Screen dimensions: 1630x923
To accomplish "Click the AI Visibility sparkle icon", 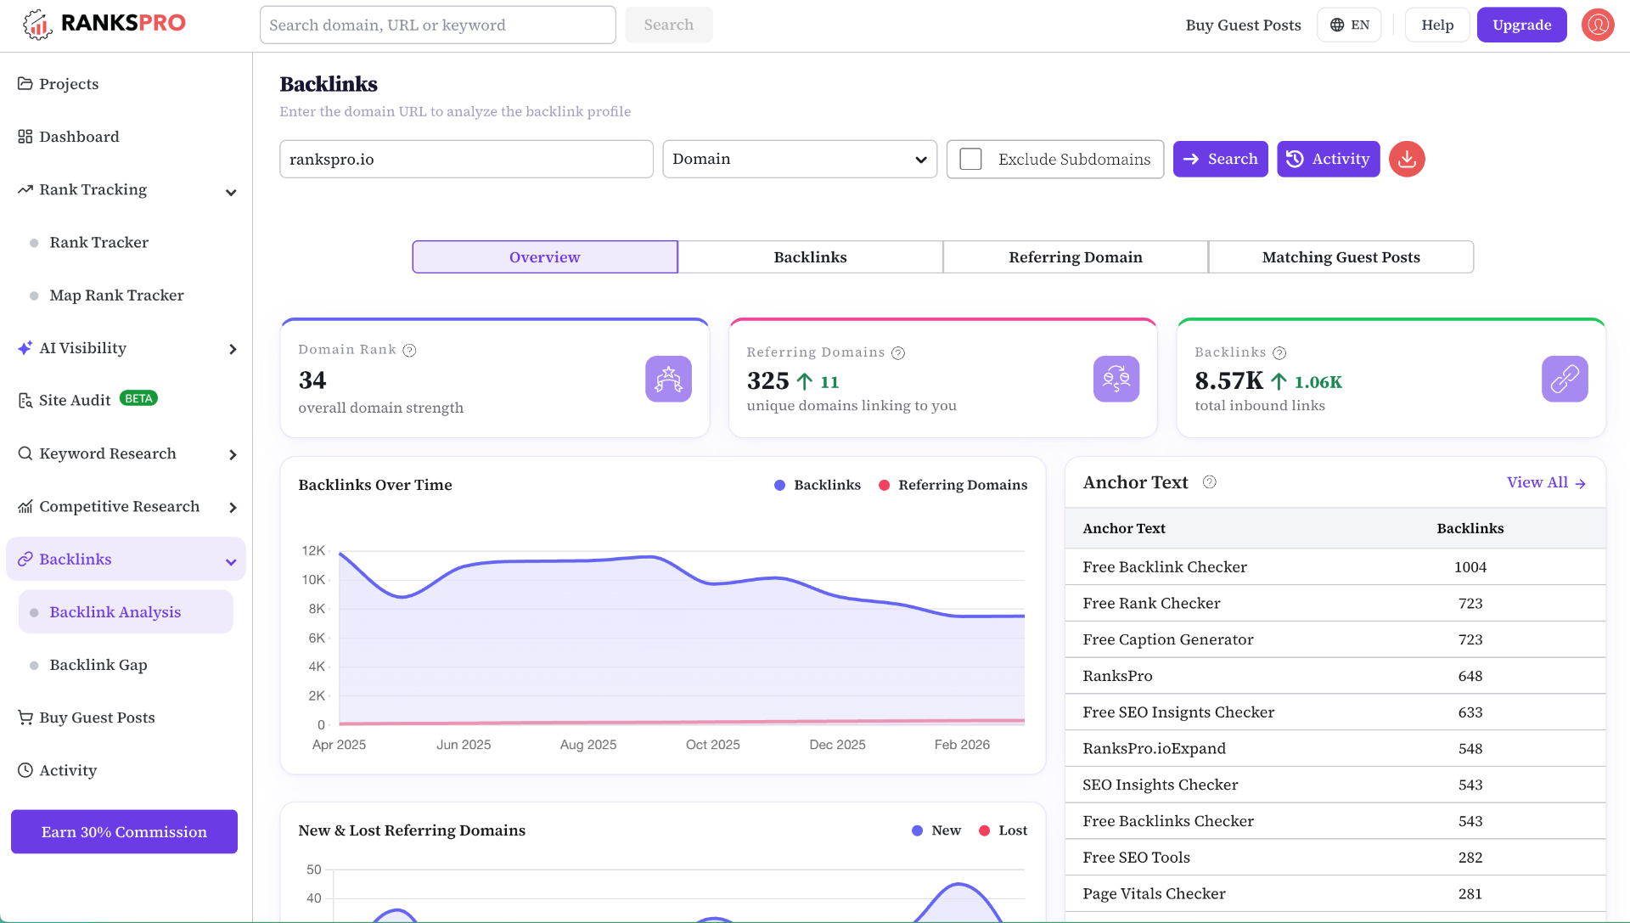I will [x=25, y=348].
